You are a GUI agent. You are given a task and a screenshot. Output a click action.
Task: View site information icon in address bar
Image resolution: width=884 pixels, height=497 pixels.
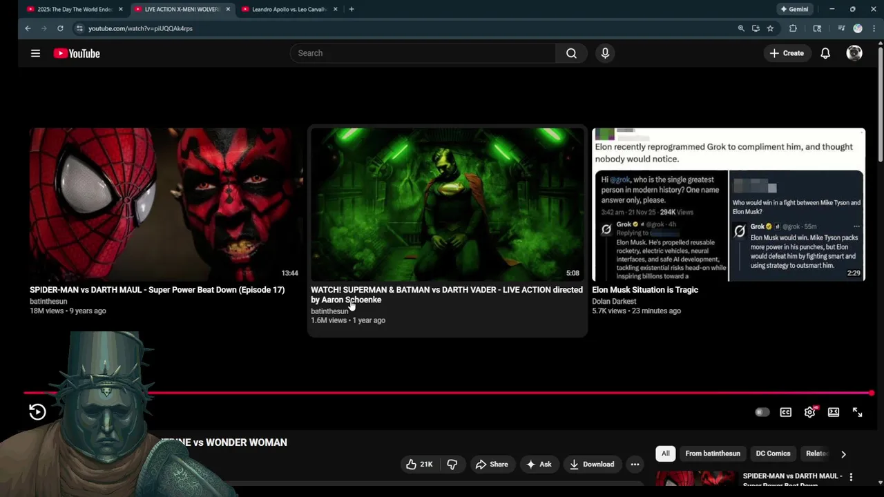coord(79,28)
